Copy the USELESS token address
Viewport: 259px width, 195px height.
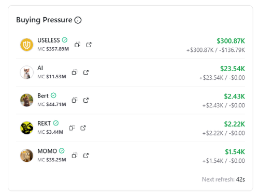77,45
